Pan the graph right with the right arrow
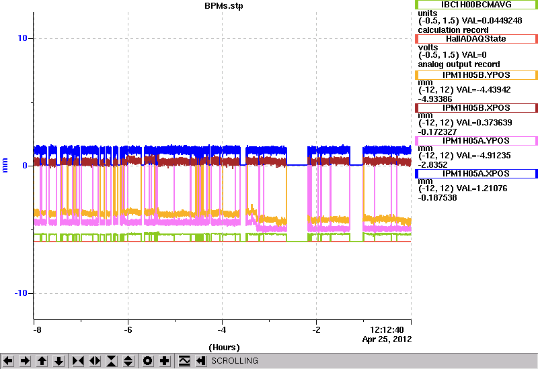 (25, 361)
